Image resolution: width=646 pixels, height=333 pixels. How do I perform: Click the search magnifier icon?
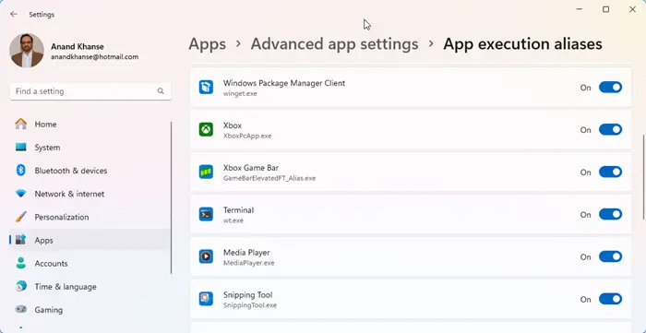(x=161, y=91)
